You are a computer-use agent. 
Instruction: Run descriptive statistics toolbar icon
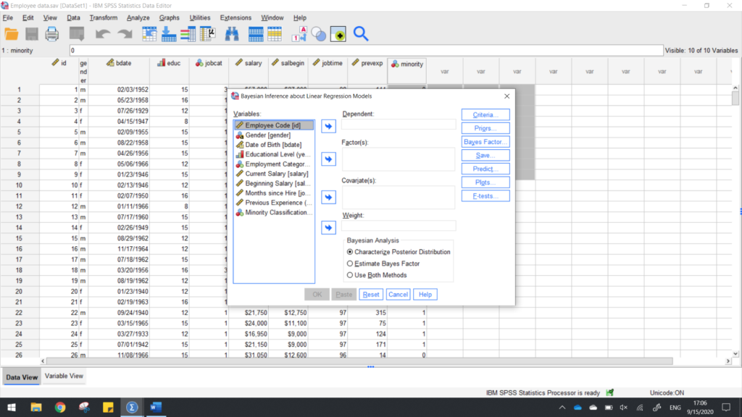208,34
